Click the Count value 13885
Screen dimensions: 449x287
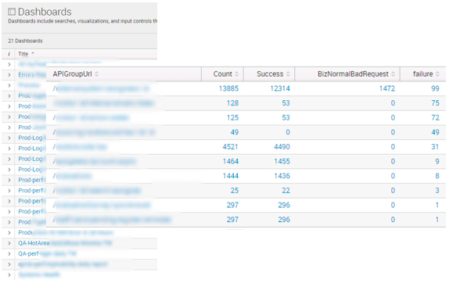pyautogui.click(x=228, y=88)
